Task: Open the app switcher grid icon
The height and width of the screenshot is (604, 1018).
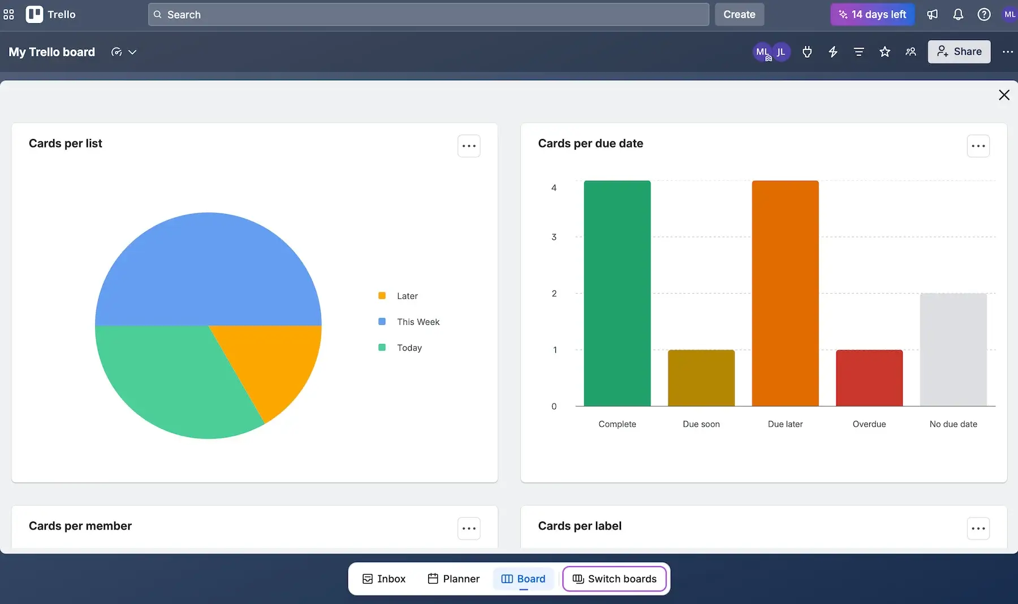Action: 8,15
